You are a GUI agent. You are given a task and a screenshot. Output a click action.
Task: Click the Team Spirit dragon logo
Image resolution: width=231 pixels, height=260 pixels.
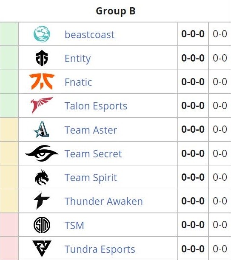coord(42,177)
